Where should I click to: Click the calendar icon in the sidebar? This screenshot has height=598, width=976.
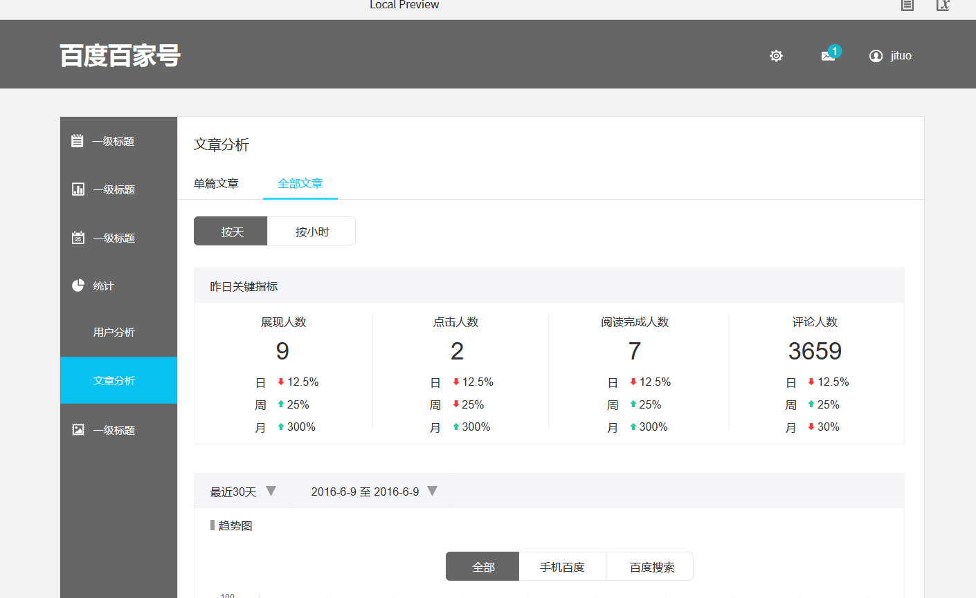pos(78,237)
